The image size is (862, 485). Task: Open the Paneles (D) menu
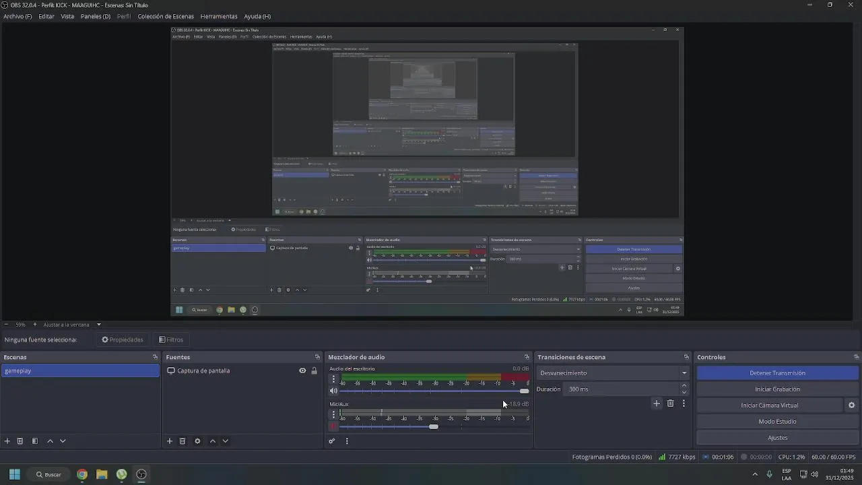(x=96, y=16)
